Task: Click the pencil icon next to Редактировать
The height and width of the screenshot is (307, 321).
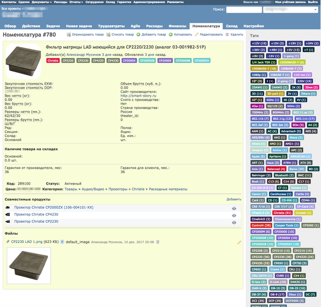Action: pos(197,35)
